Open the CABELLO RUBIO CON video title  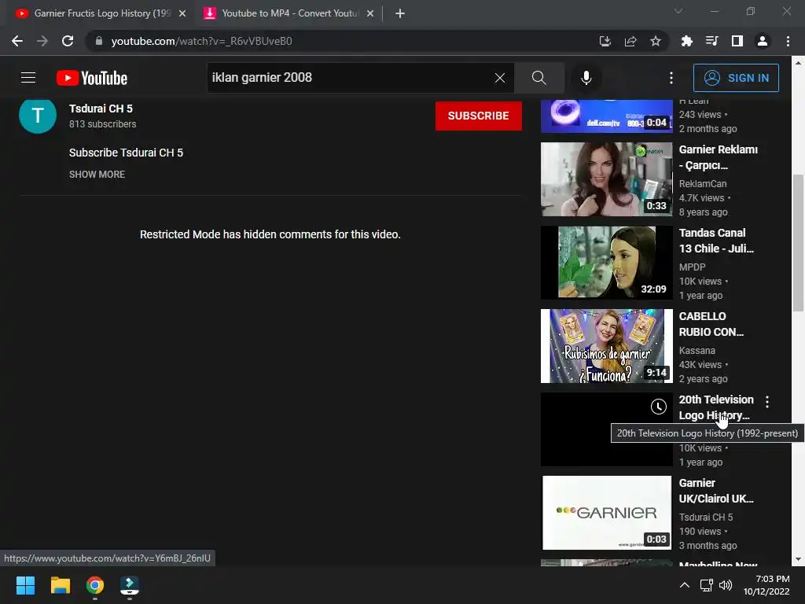coord(711,324)
